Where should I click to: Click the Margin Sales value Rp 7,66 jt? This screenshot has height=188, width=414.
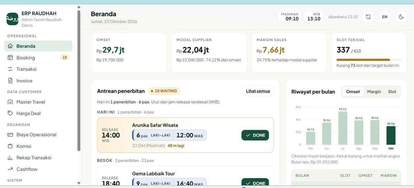click(x=270, y=50)
